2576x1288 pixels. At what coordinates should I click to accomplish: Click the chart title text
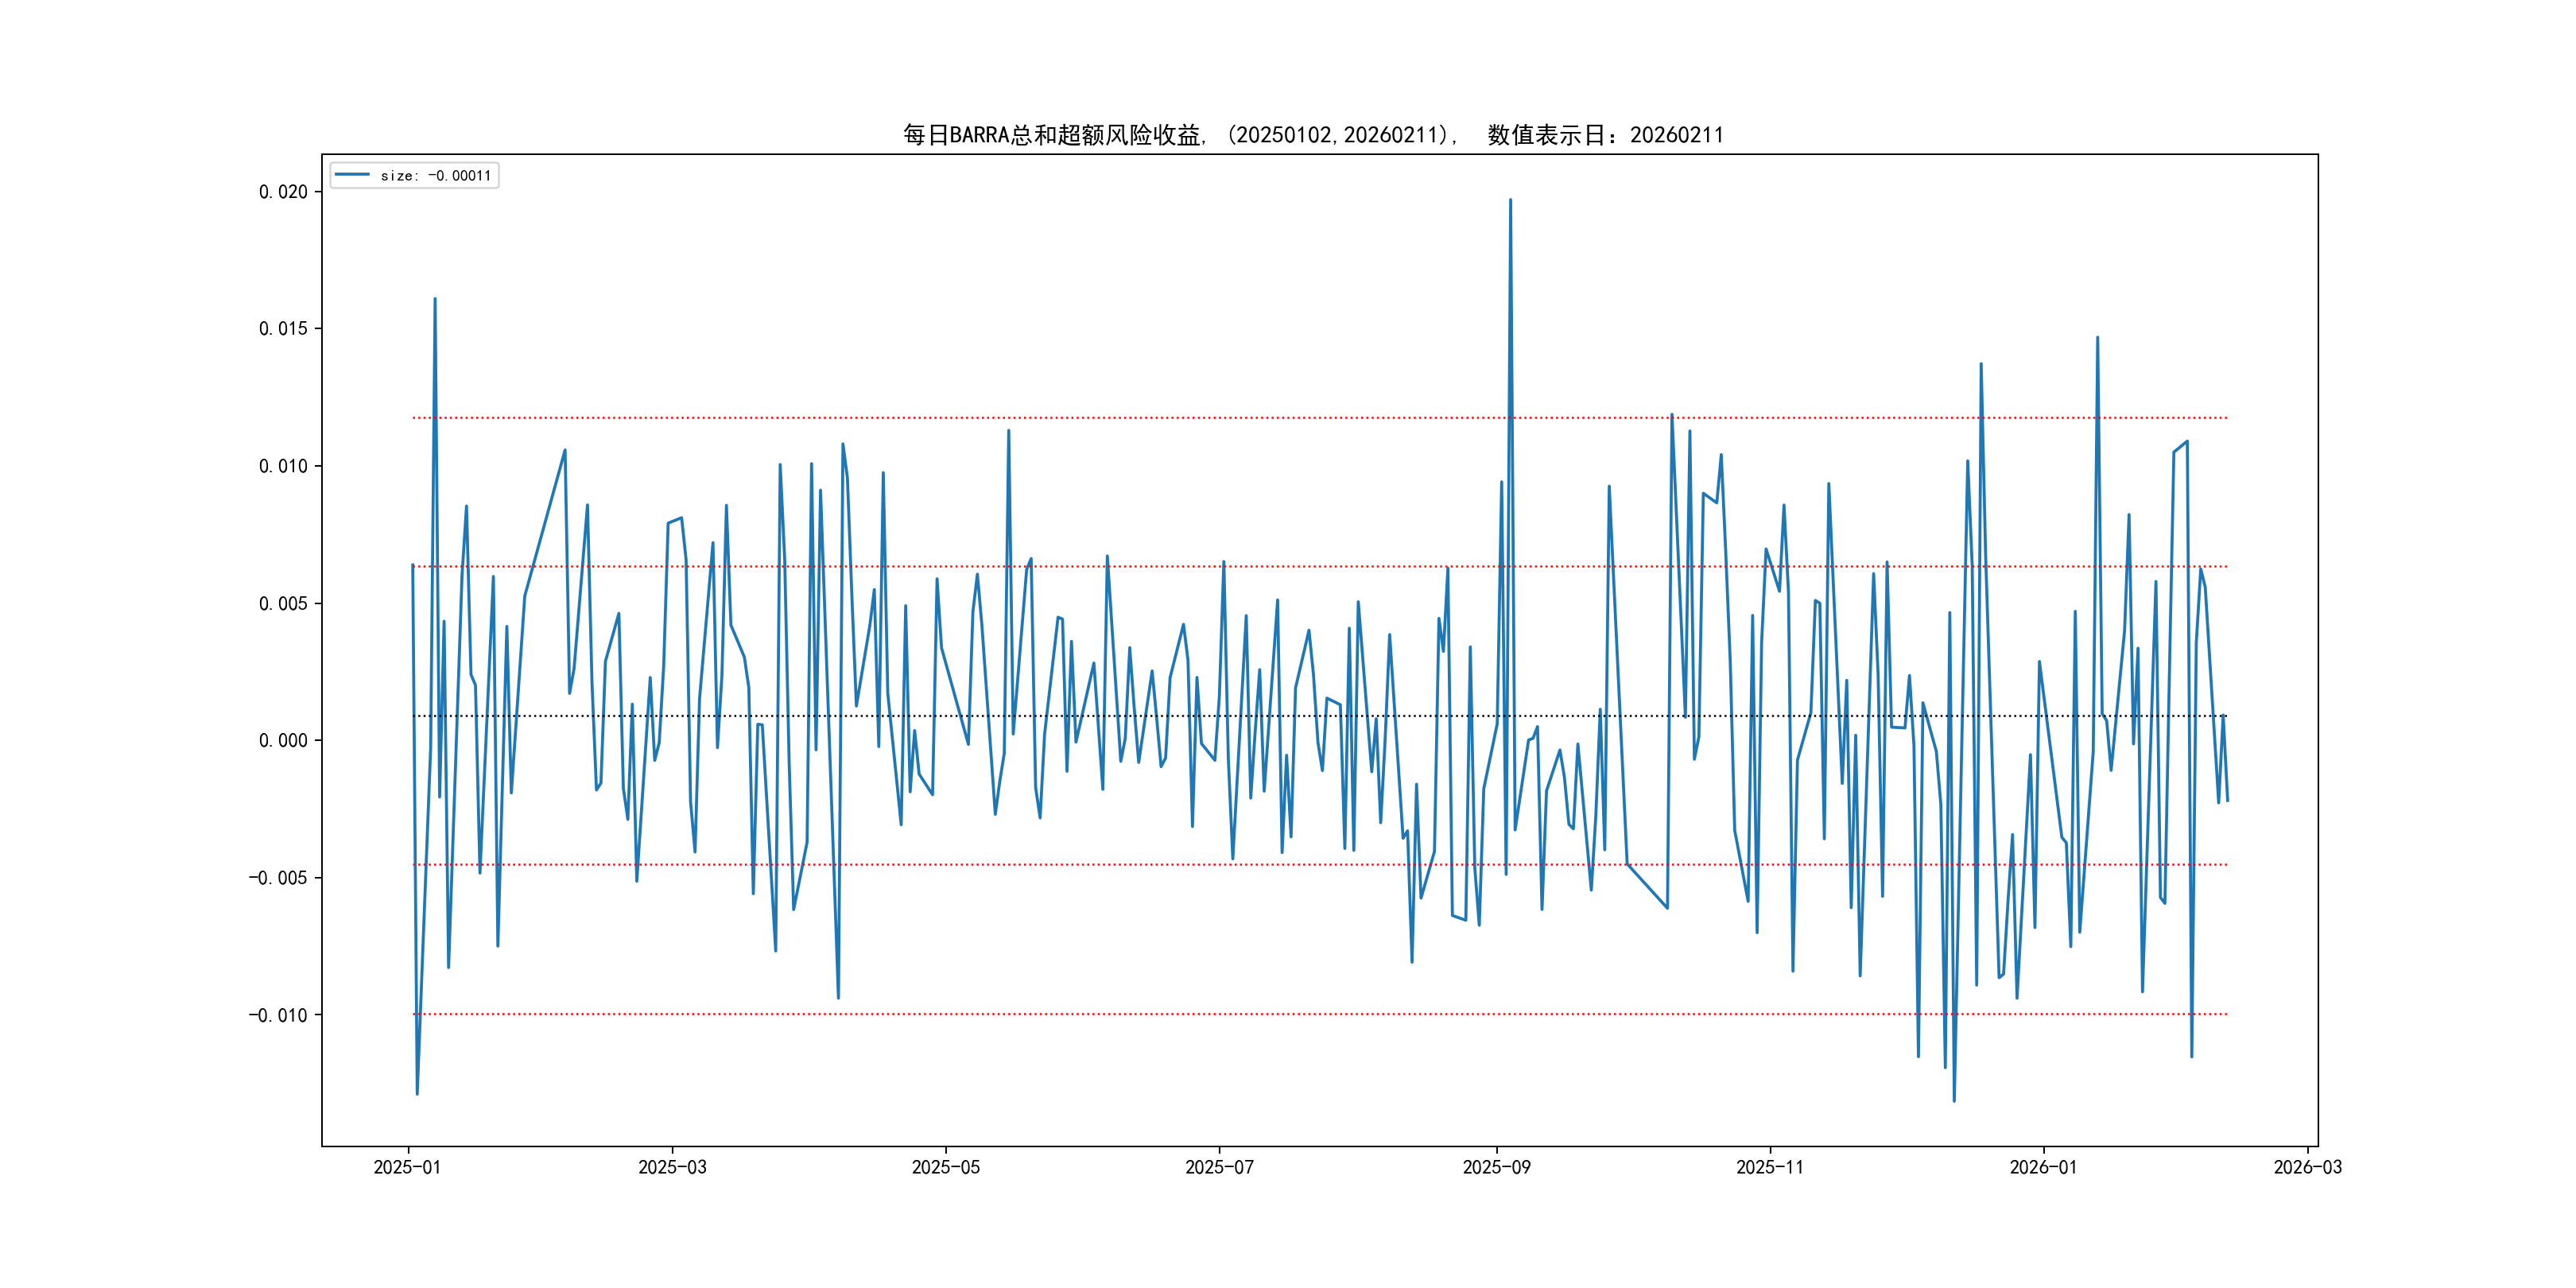point(1313,135)
